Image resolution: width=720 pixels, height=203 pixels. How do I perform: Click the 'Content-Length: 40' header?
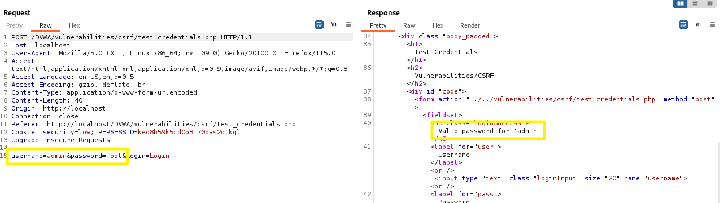47,100
